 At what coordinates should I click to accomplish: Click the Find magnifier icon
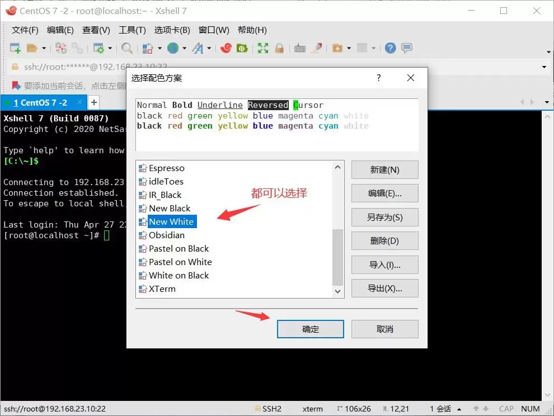pyautogui.click(x=127, y=48)
